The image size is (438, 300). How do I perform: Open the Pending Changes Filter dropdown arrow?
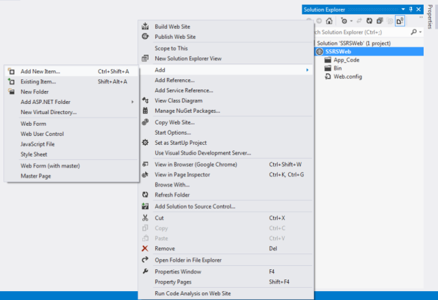click(x=351, y=21)
